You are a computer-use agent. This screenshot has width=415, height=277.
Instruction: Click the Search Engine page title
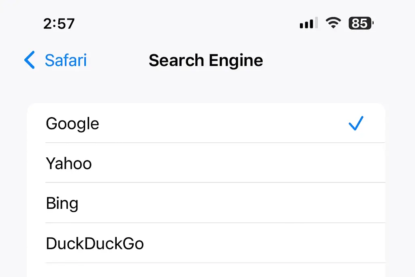point(206,60)
